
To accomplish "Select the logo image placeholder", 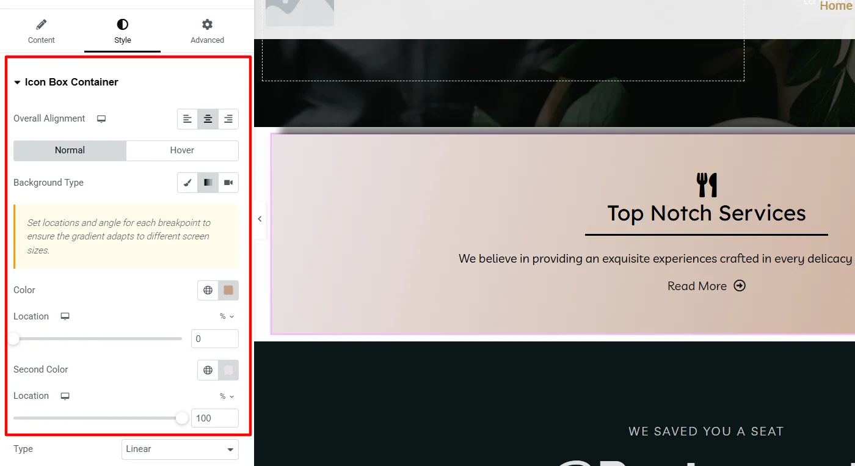I will [x=300, y=12].
